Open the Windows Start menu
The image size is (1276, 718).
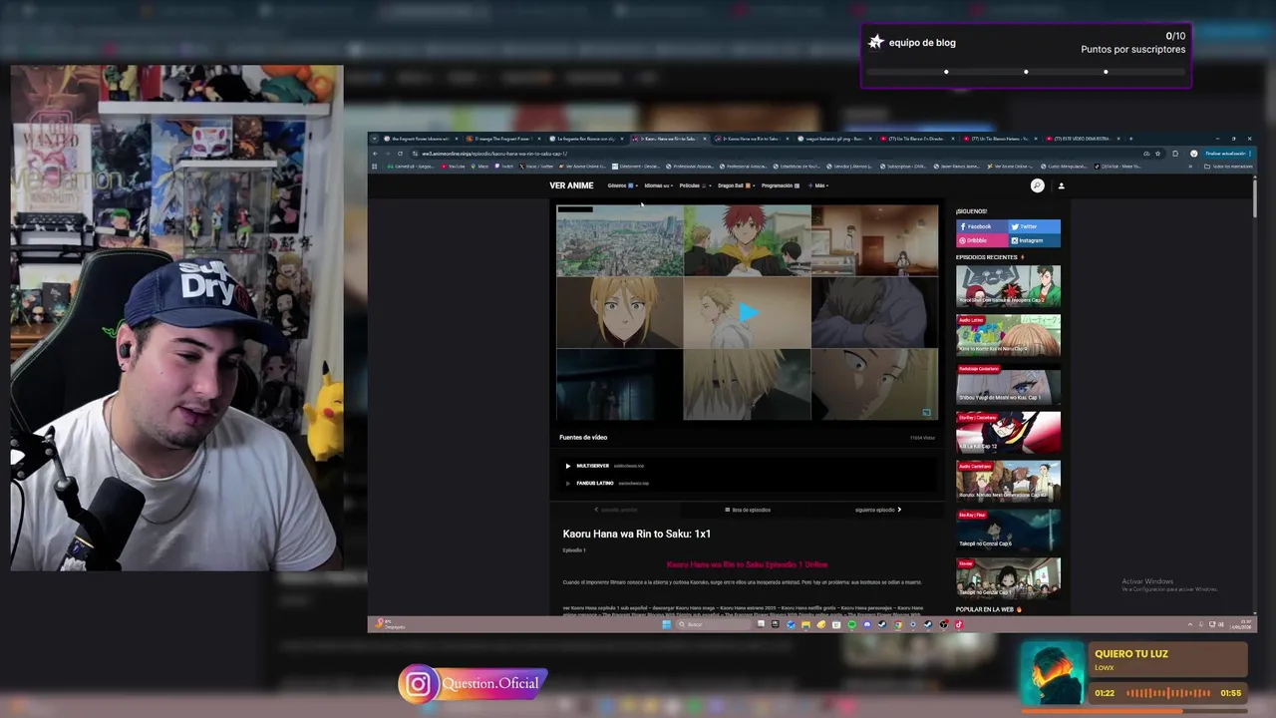click(666, 624)
